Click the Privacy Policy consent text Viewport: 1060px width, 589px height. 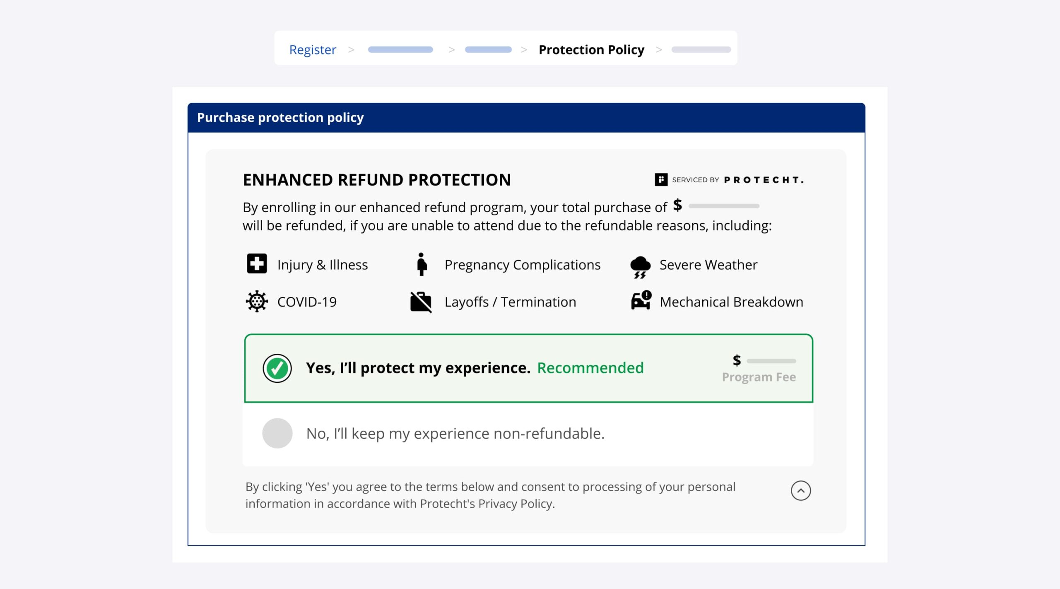click(x=490, y=495)
